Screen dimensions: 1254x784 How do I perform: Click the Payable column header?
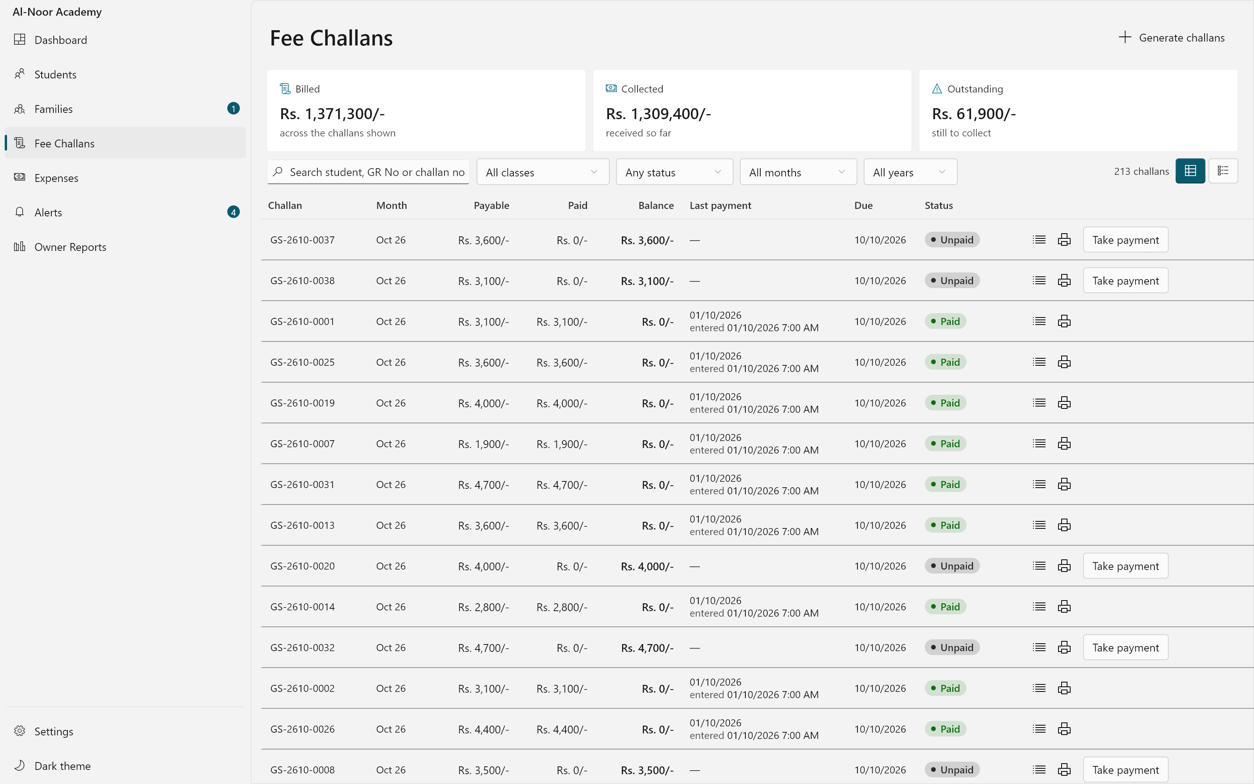pyautogui.click(x=491, y=205)
